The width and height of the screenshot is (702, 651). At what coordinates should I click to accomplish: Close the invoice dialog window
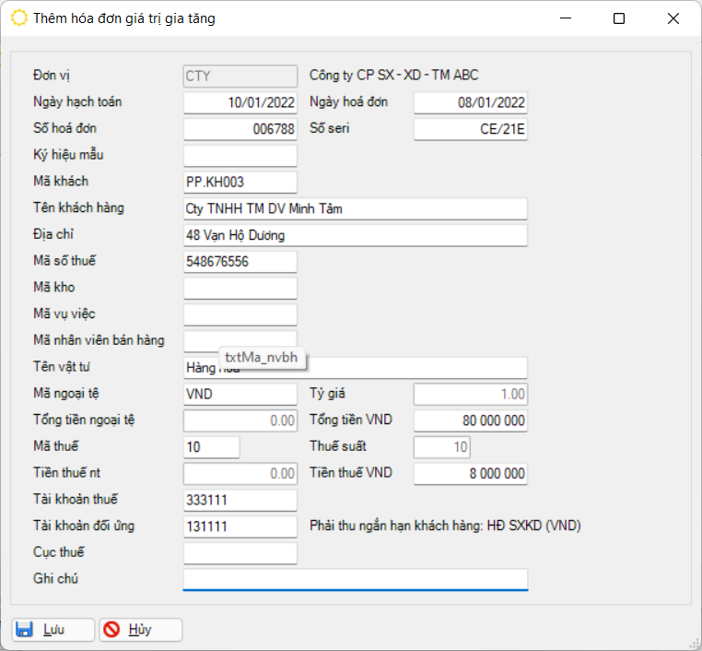coord(673,18)
